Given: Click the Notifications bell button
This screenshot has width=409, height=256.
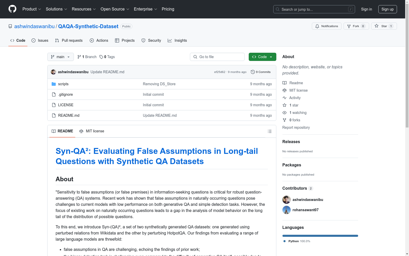Looking at the screenshot, I should (x=326, y=26).
